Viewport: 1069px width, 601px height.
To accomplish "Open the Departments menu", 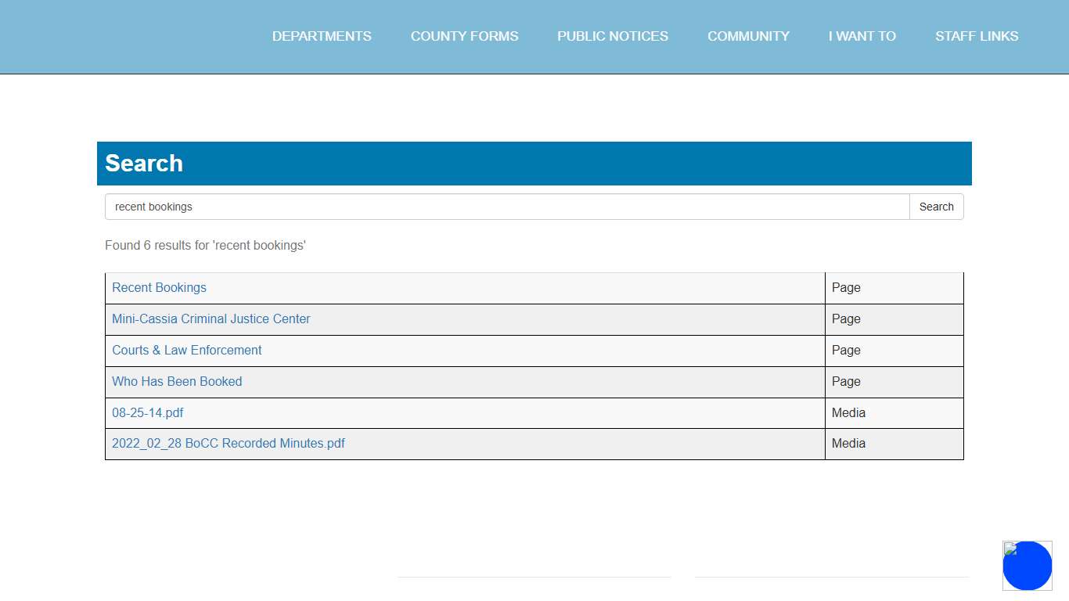I will (x=322, y=36).
